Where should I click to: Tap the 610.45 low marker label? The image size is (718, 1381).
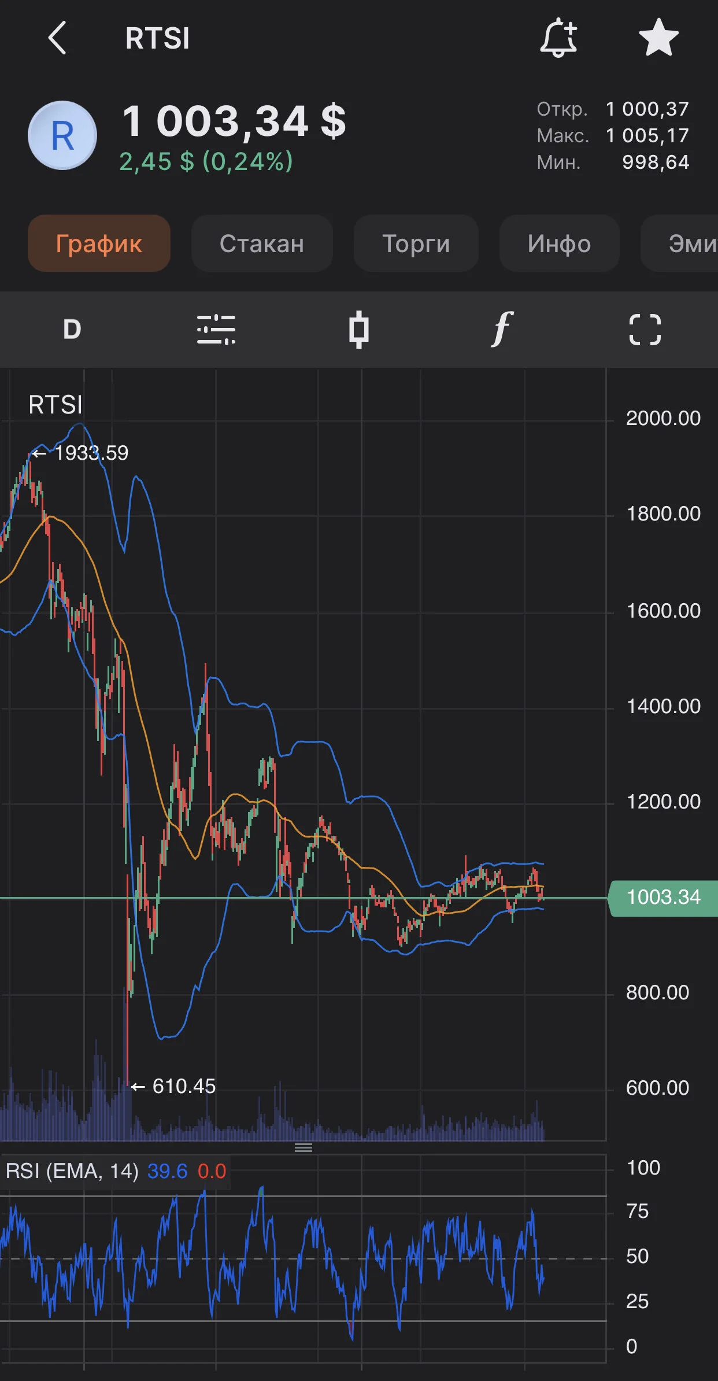click(173, 1086)
